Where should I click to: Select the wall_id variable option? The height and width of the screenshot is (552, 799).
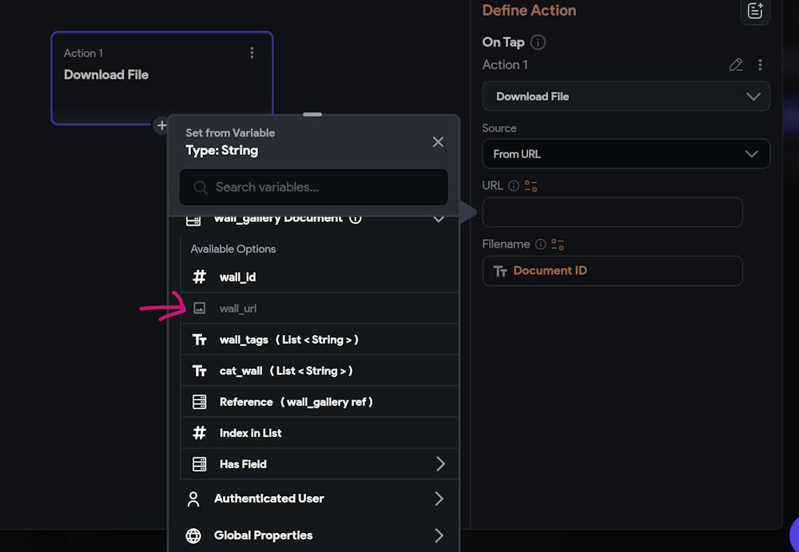pyautogui.click(x=237, y=278)
